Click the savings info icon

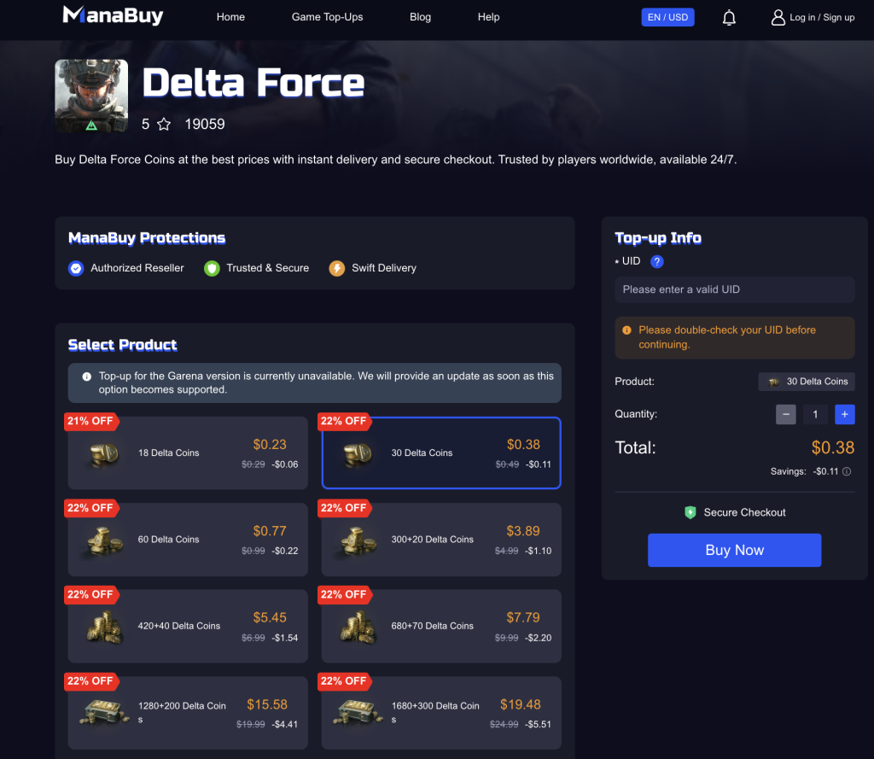(847, 471)
